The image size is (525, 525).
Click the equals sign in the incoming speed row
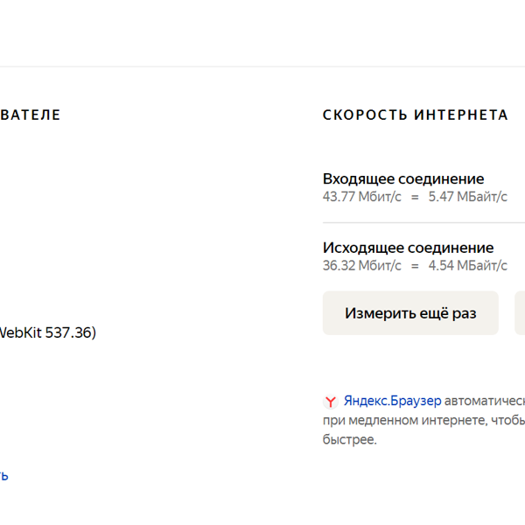tap(415, 197)
